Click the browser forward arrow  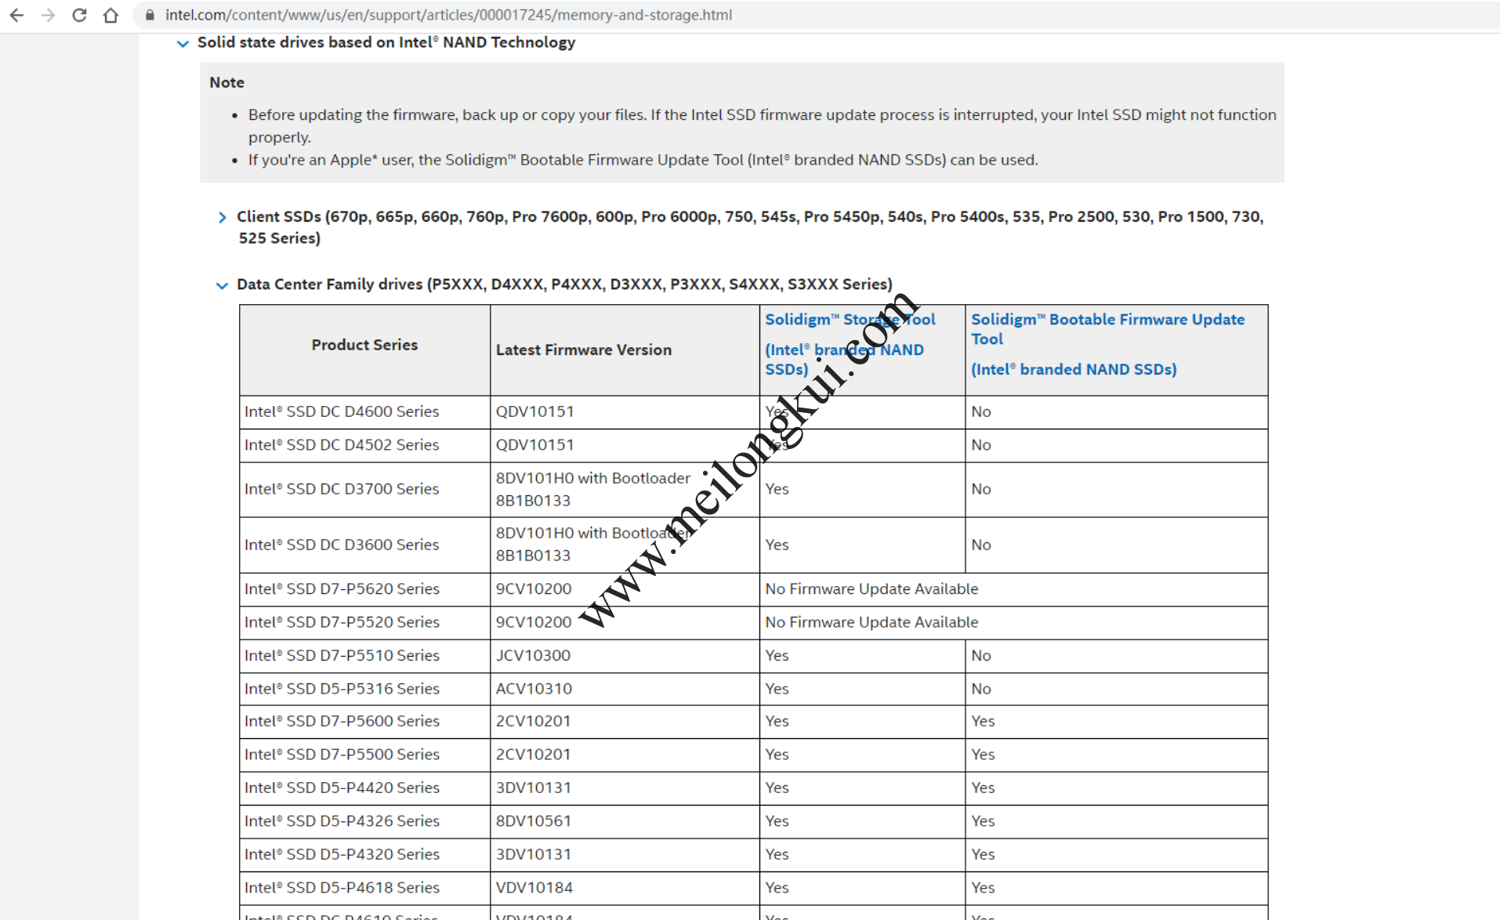tap(48, 15)
